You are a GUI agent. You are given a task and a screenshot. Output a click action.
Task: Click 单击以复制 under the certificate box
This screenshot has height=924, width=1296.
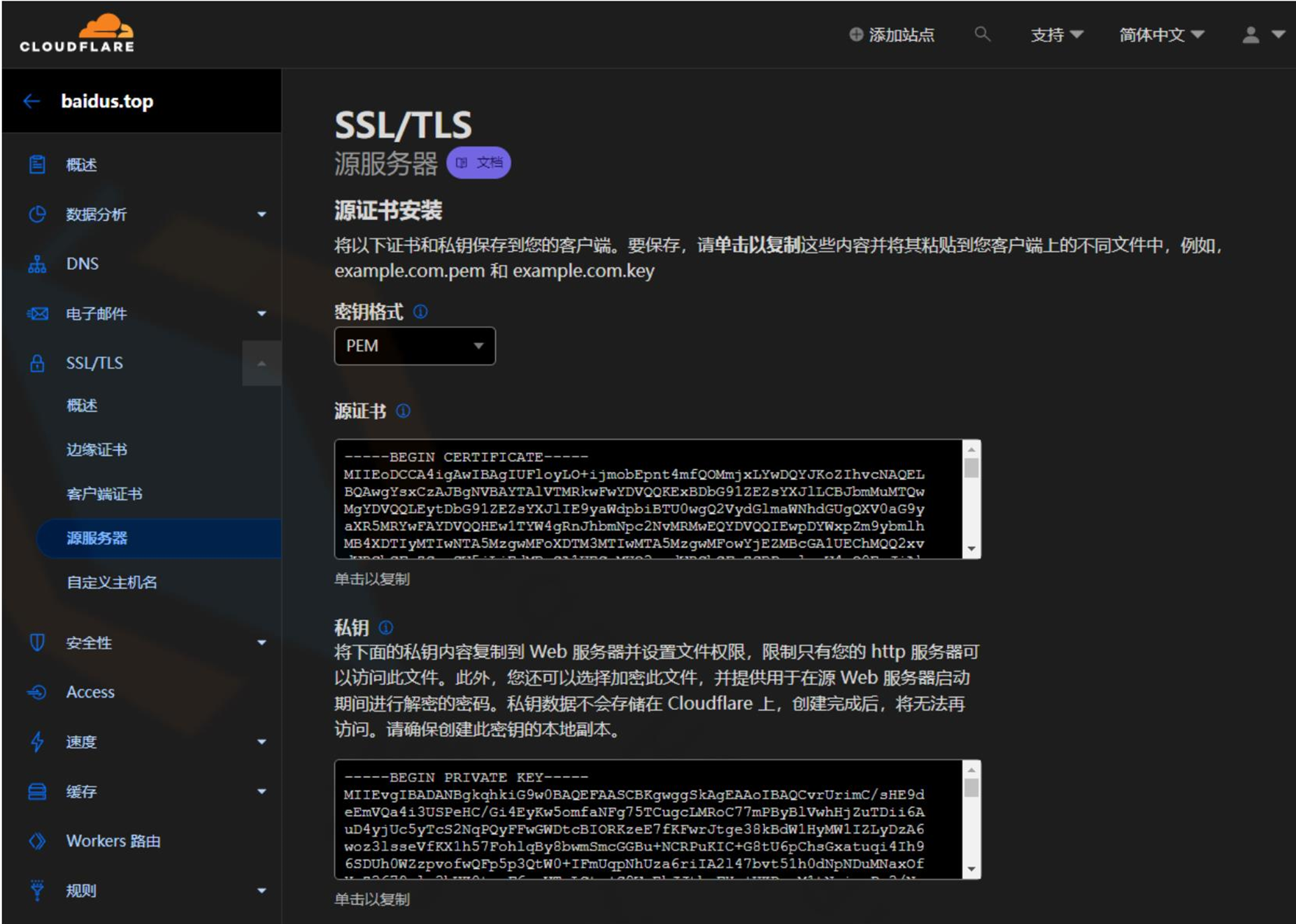(x=372, y=579)
